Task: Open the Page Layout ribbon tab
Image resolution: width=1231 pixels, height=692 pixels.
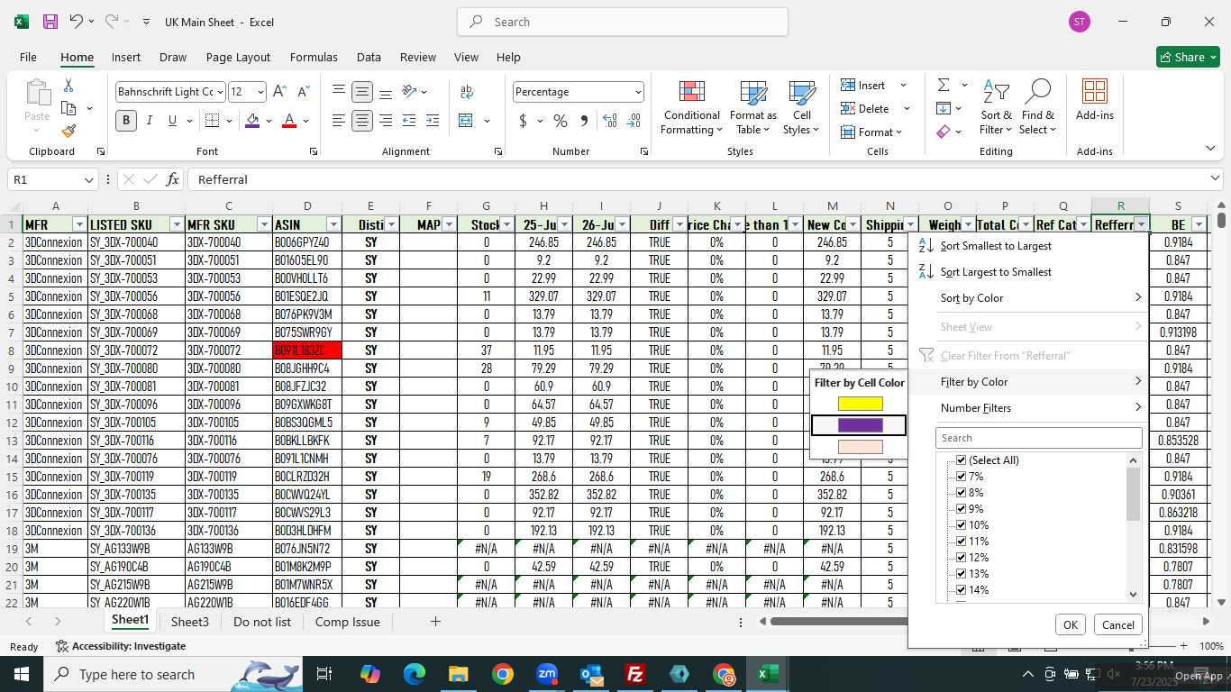Action: tap(238, 57)
